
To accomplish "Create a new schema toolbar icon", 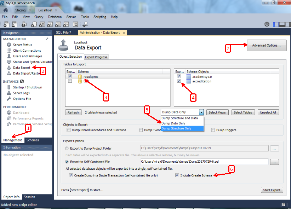I will (x=34, y=24).
